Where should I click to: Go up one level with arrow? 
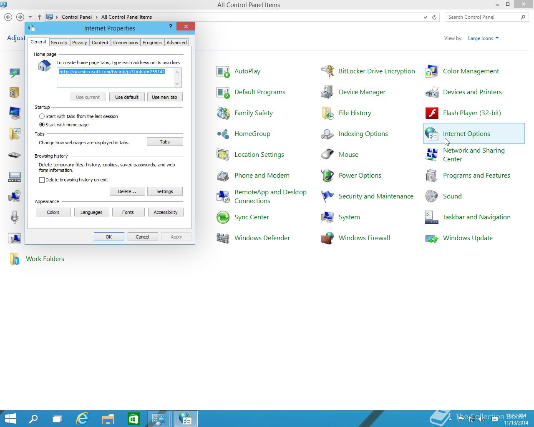point(39,17)
